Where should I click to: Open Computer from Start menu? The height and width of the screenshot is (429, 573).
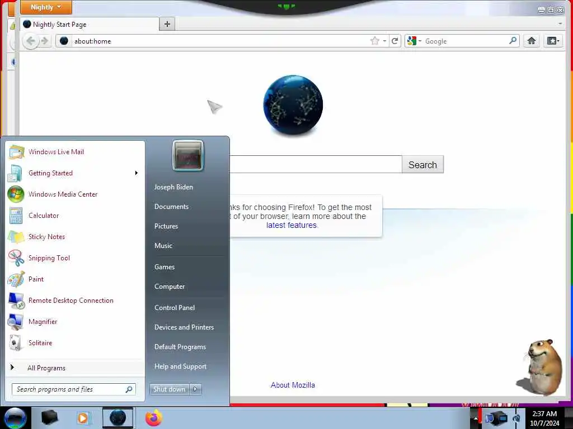[x=170, y=287]
